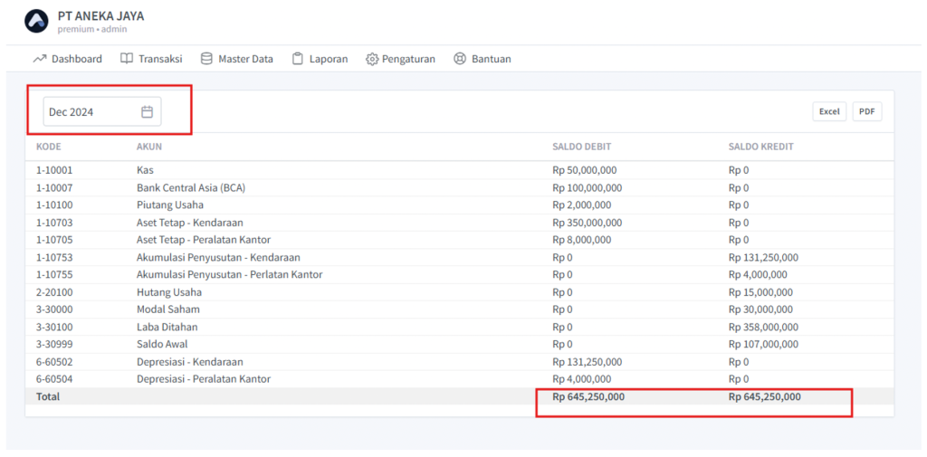Select the Bank Central Asia (BCA) row
Screen dimensions: 927x457
tap(190, 187)
